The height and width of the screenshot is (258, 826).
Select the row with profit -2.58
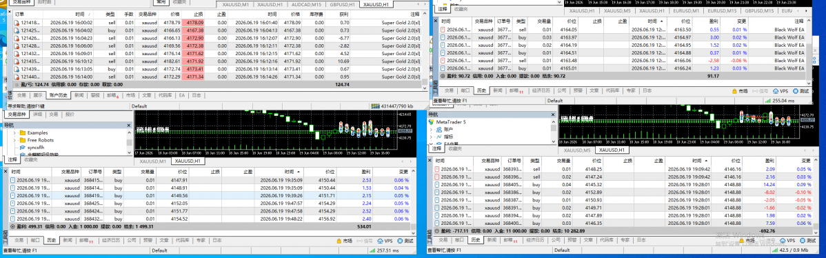click(622, 61)
